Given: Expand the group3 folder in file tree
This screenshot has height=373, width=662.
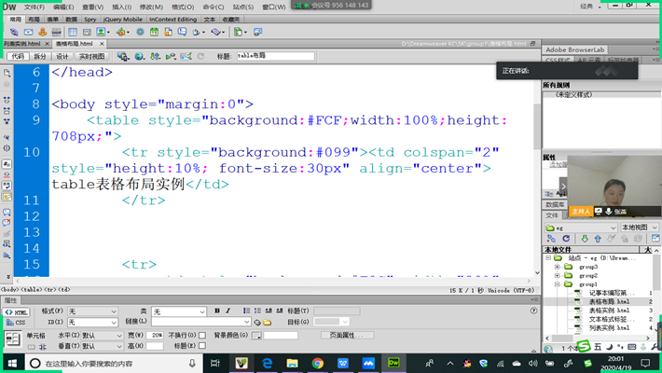Looking at the screenshot, I should point(558,267).
